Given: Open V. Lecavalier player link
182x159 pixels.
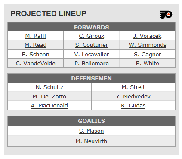Looking at the screenshot, I should click(x=92, y=54).
